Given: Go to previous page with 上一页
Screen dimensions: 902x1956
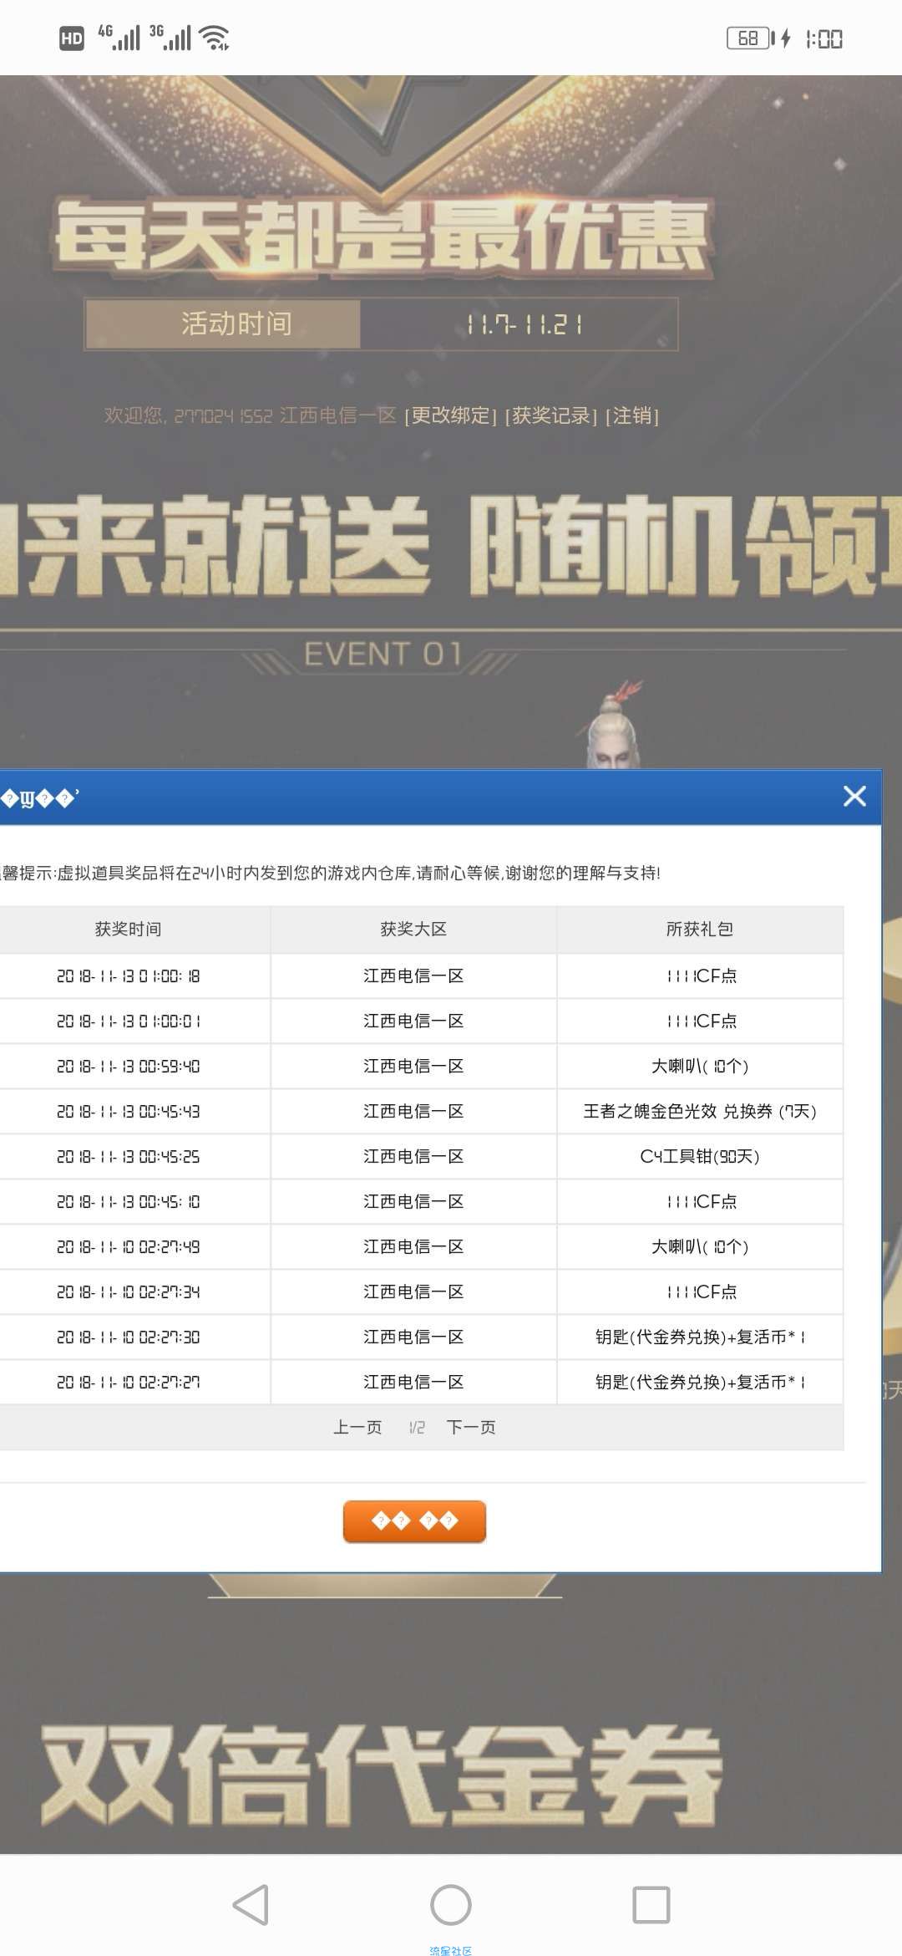Looking at the screenshot, I should [357, 1427].
